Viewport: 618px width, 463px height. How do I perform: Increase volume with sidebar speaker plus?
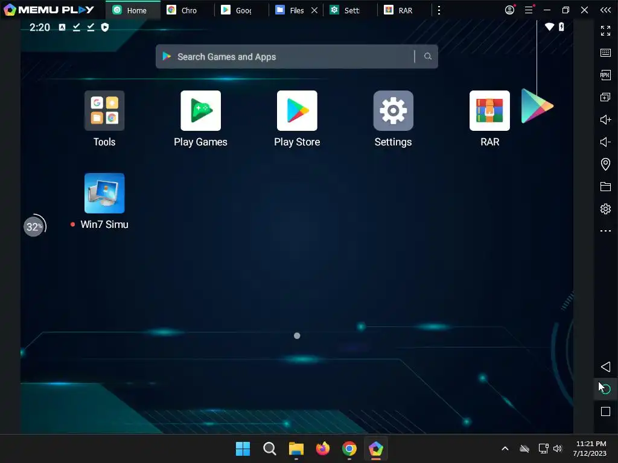pyautogui.click(x=605, y=120)
